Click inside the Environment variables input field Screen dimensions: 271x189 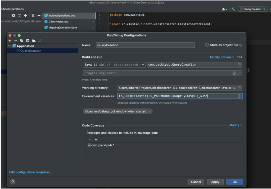click(x=172, y=96)
